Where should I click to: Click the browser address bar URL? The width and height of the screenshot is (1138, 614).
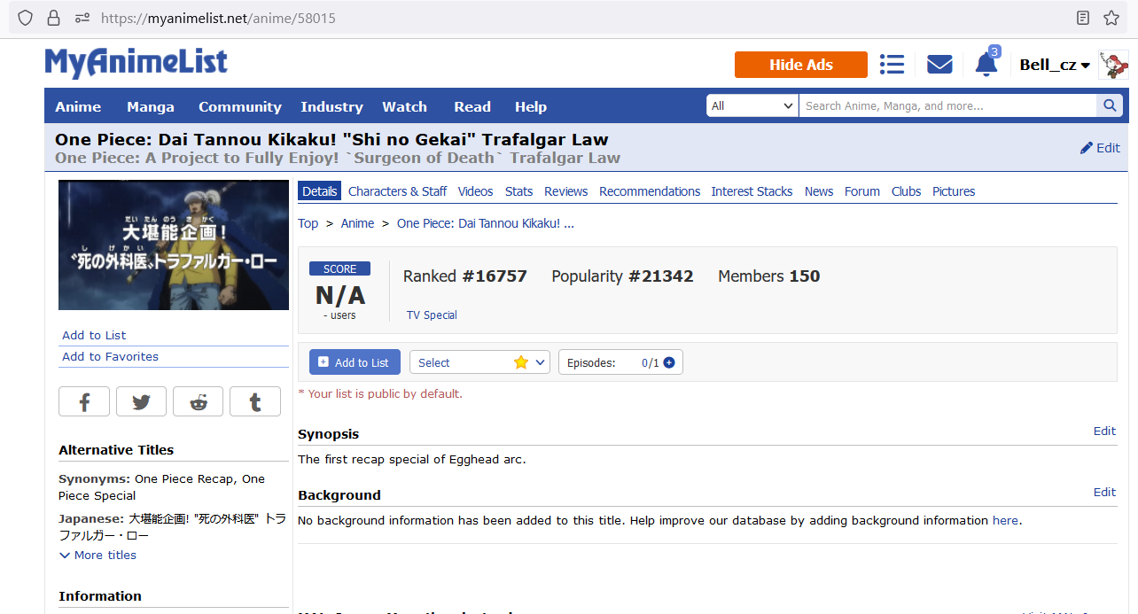[218, 18]
